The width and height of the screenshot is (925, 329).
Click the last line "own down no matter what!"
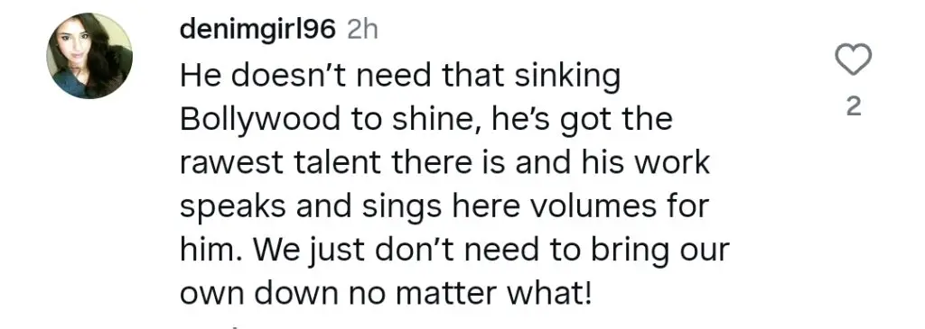(385, 294)
